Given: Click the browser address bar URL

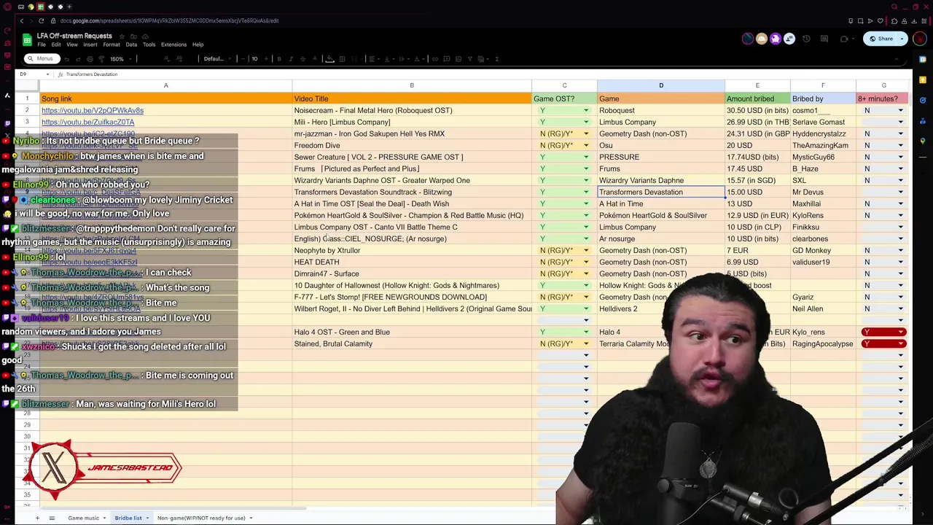Looking at the screenshot, I should pyautogui.click(x=169, y=20).
